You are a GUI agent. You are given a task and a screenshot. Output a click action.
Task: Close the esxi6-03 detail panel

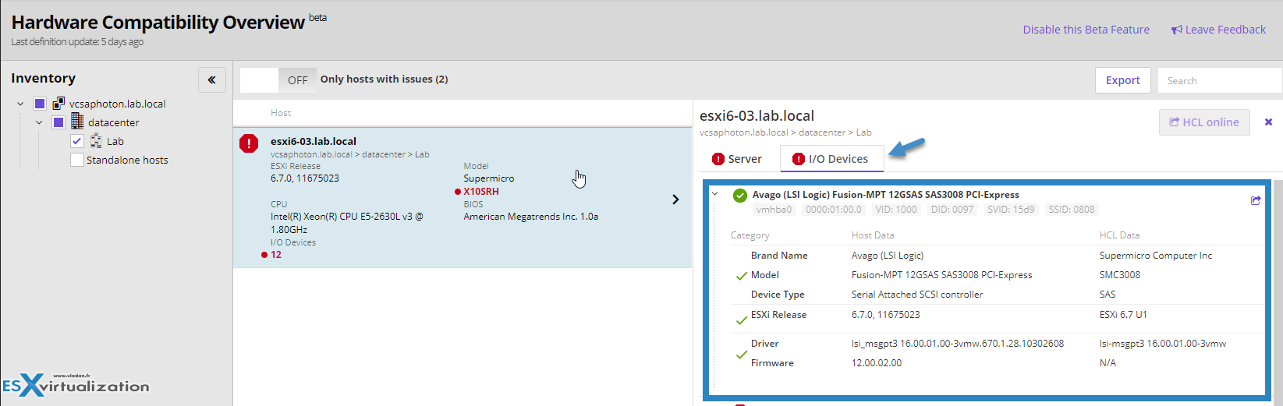click(x=1268, y=122)
